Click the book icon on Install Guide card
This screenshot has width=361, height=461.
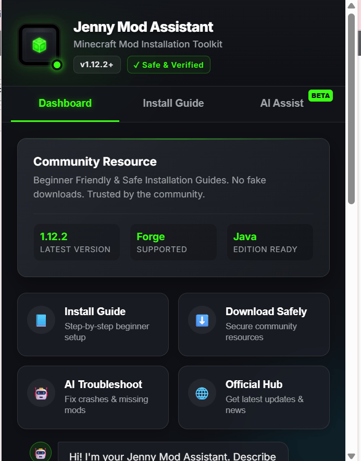41,320
